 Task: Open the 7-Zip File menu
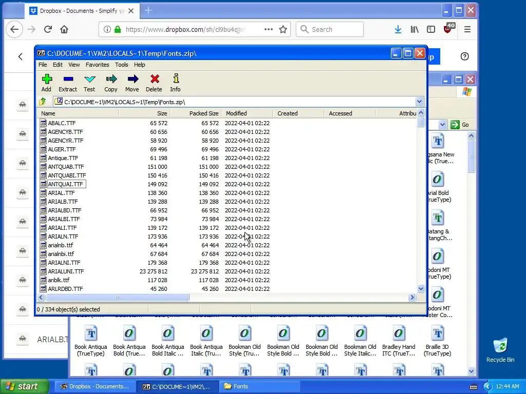pos(43,65)
